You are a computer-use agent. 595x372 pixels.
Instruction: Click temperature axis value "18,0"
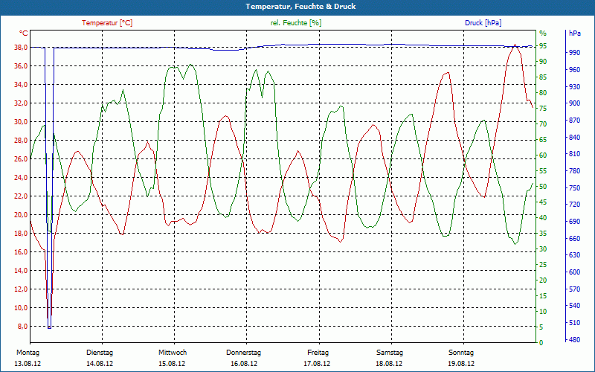coord(21,234)
